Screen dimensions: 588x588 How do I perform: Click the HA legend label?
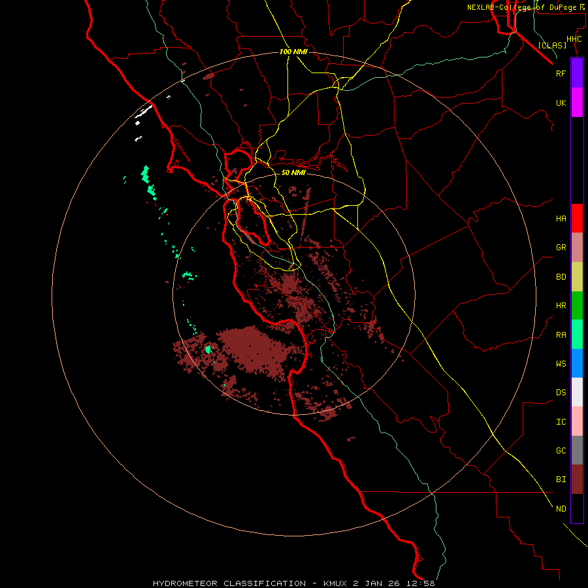[x=561, y=219]
